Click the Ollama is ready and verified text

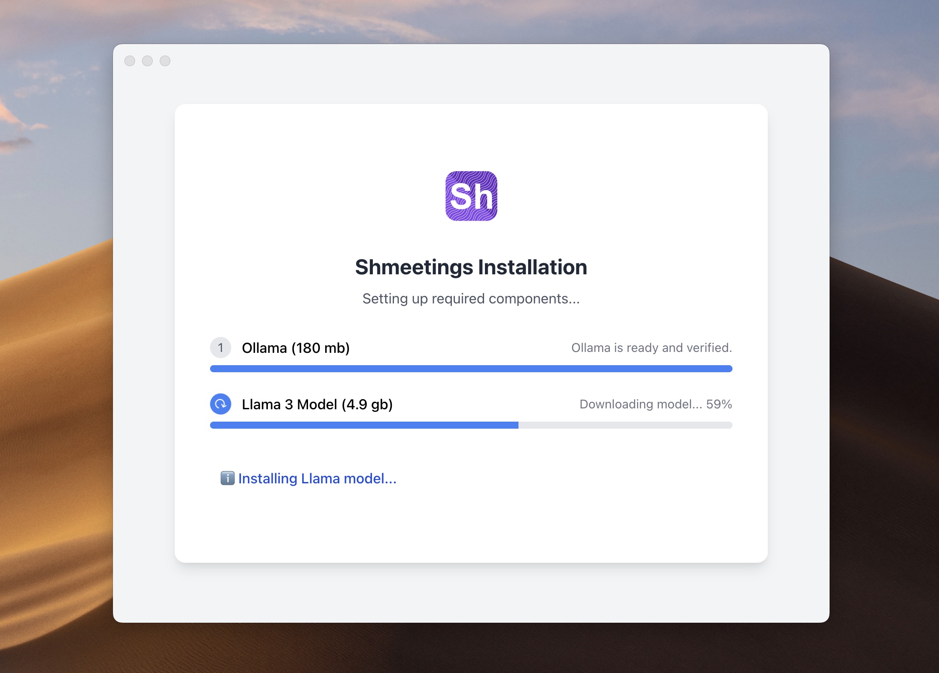651,348
